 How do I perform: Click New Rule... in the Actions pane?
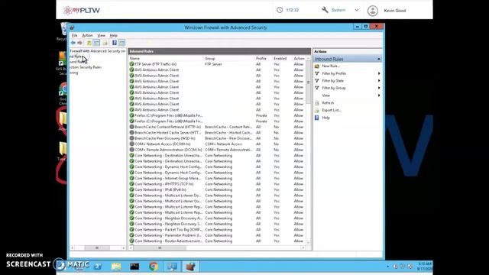pyautogui.click(x=331, y=66)
